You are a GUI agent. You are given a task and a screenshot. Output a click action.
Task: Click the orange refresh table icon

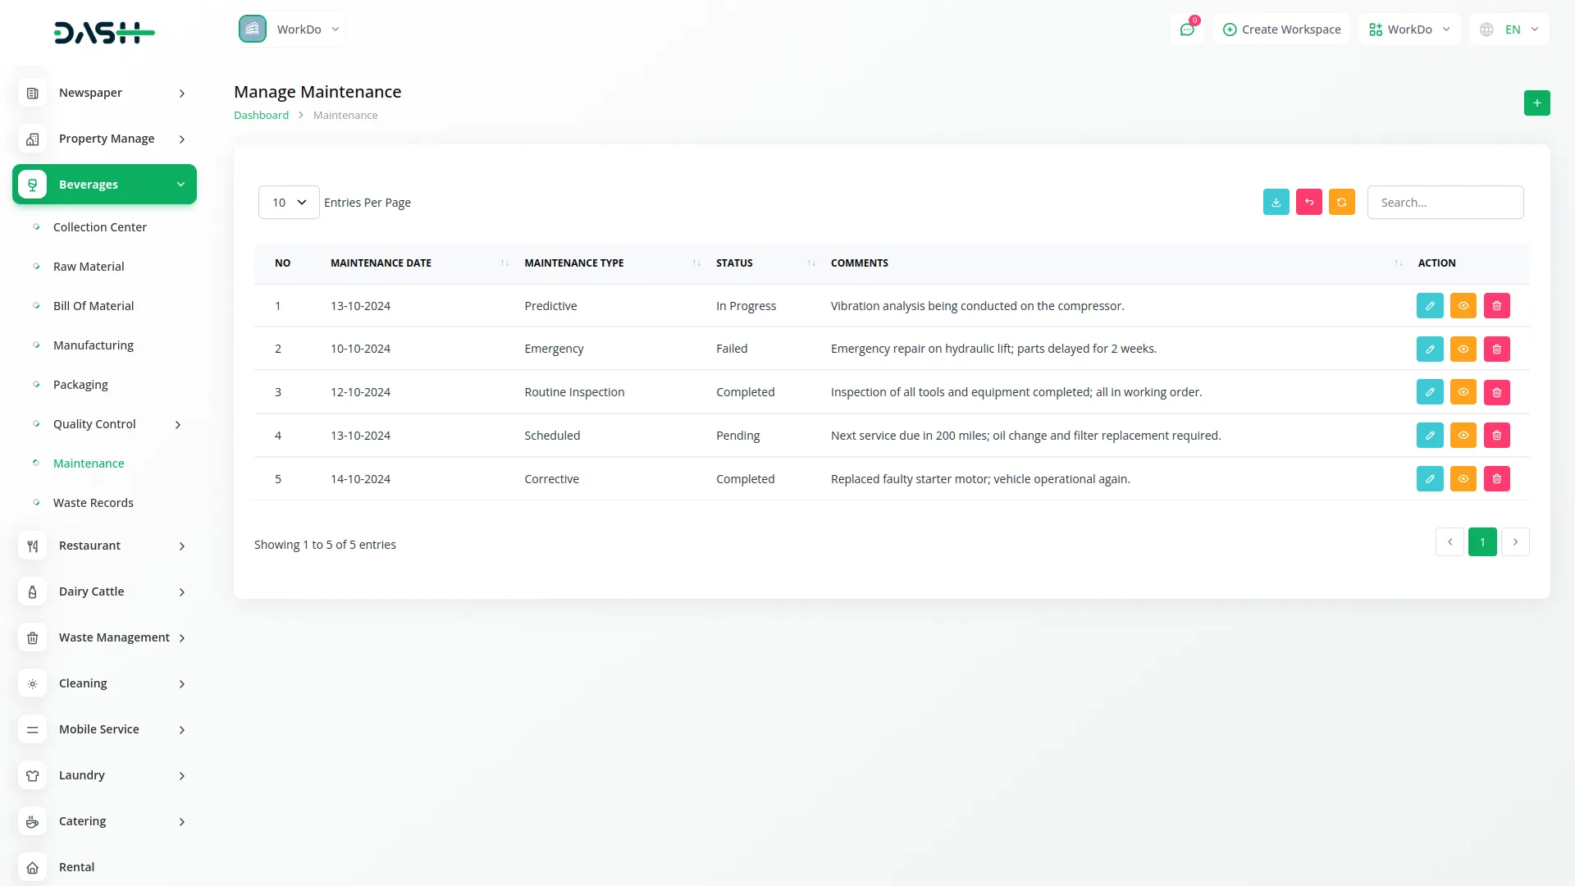pyautogui.click(x=1341, y=202)
